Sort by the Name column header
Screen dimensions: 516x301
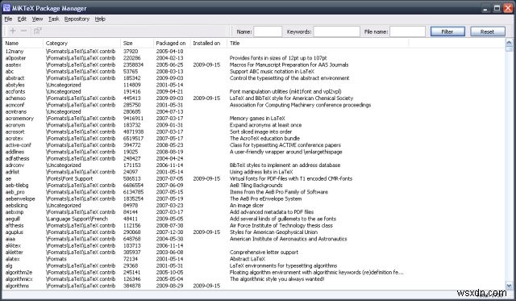pos(23,43)
